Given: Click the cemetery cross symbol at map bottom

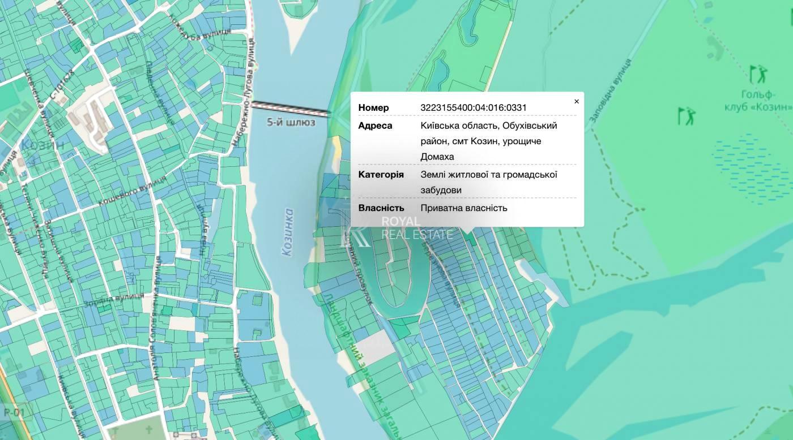Looking at the screenshot, I should 148,429.
